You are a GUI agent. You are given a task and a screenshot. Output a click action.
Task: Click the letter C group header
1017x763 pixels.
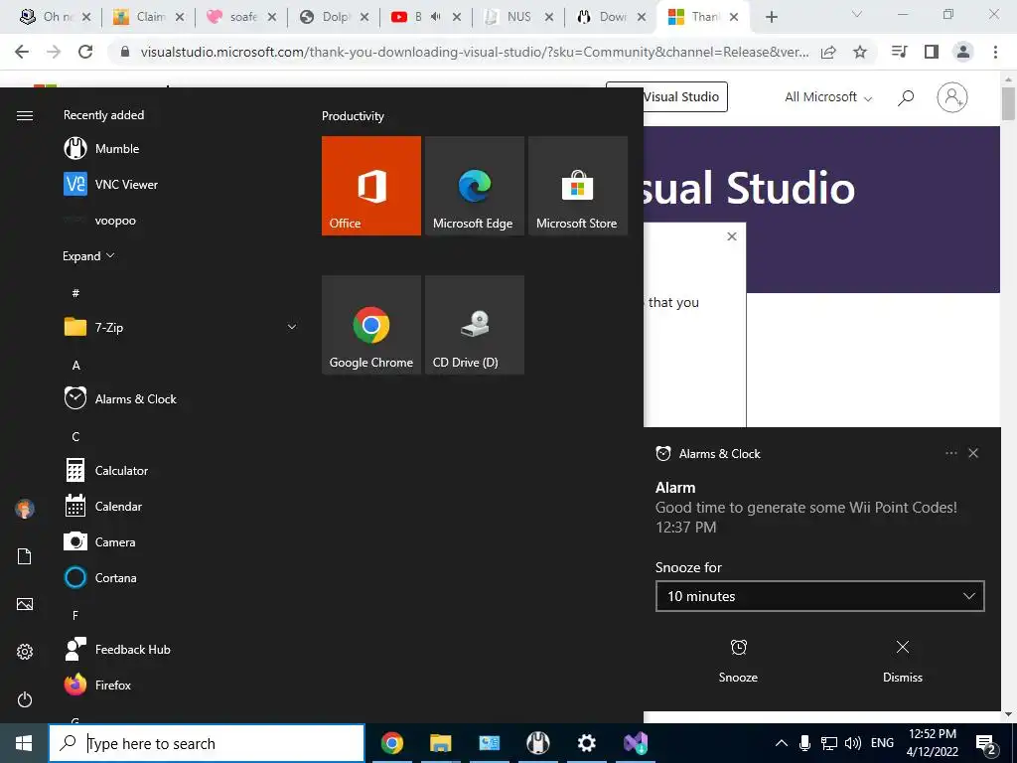click(x=75, y=437)
